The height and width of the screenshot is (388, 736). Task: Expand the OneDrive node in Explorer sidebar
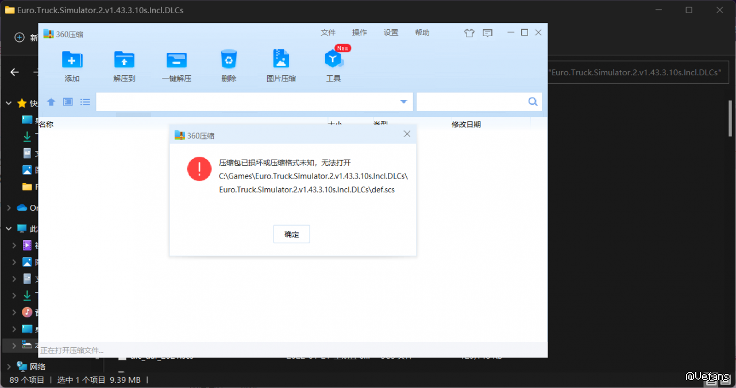pyautogui.click(x=9, y=208)
